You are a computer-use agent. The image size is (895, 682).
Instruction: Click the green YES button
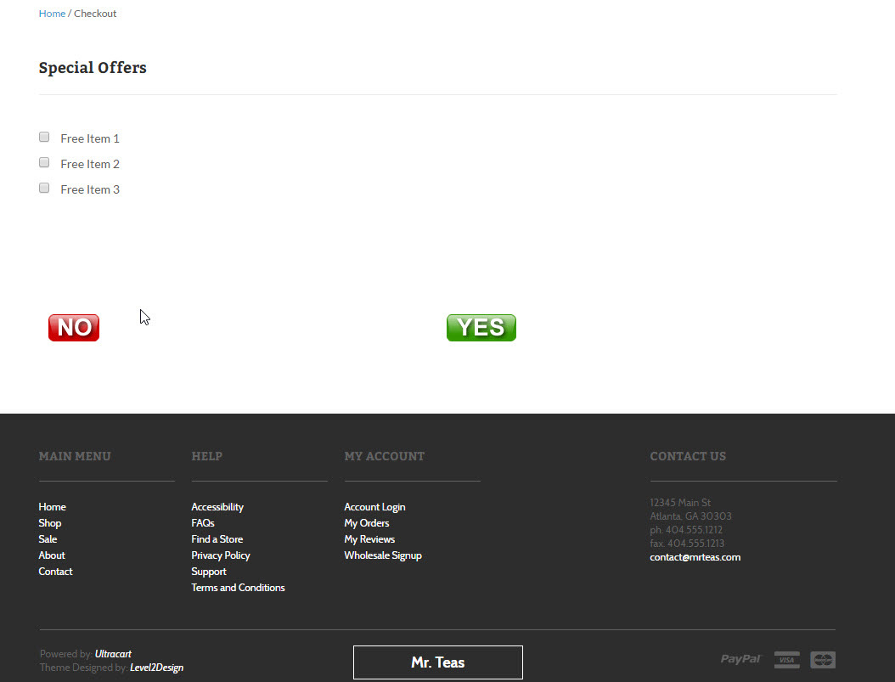pos(481,328)
